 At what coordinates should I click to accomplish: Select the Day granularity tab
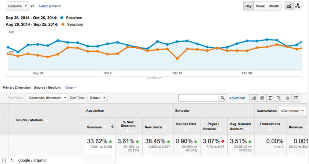click(x=248, y=6)
